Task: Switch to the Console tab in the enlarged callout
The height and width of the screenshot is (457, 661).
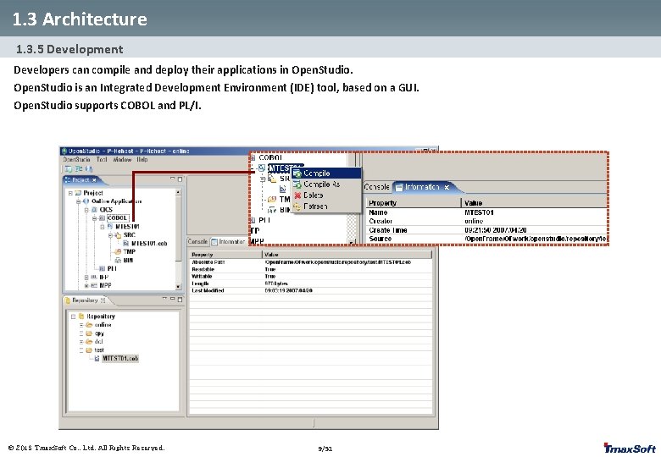Action: 376,187
